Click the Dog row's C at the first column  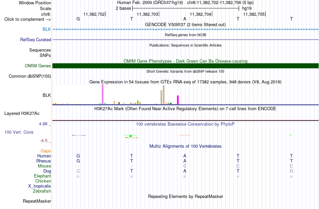[78, 171]
